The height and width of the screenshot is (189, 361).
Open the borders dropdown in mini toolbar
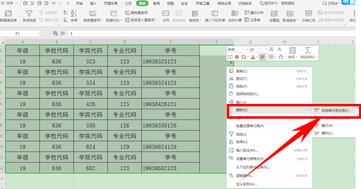[x=275, y=57]
